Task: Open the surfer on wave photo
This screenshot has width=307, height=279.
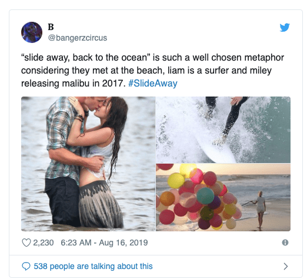Action: [x=223, y=129]
